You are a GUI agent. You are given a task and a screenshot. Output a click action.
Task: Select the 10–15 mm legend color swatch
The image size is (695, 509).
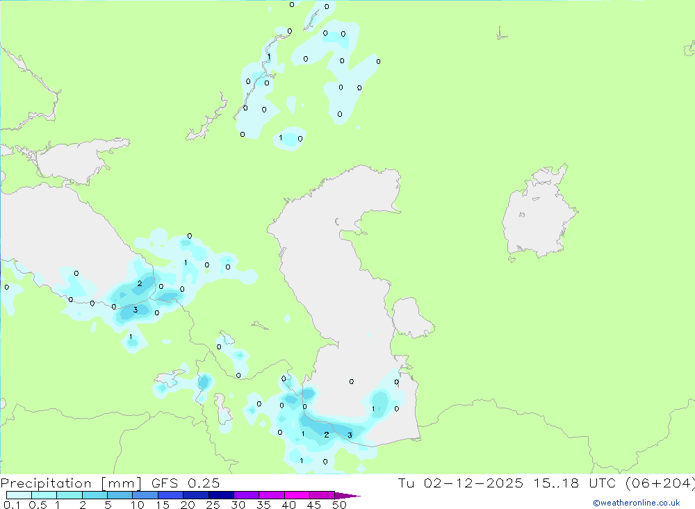(145, 495)
